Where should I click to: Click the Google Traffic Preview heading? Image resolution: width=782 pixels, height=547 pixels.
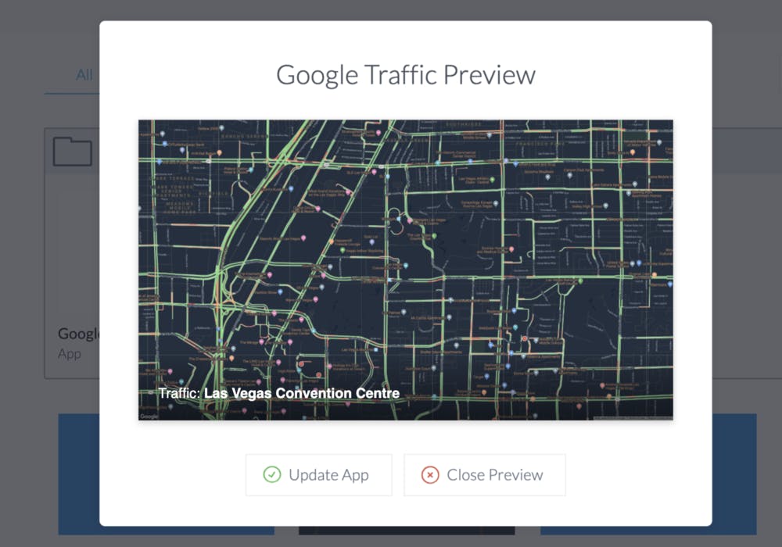coord(405,75)
